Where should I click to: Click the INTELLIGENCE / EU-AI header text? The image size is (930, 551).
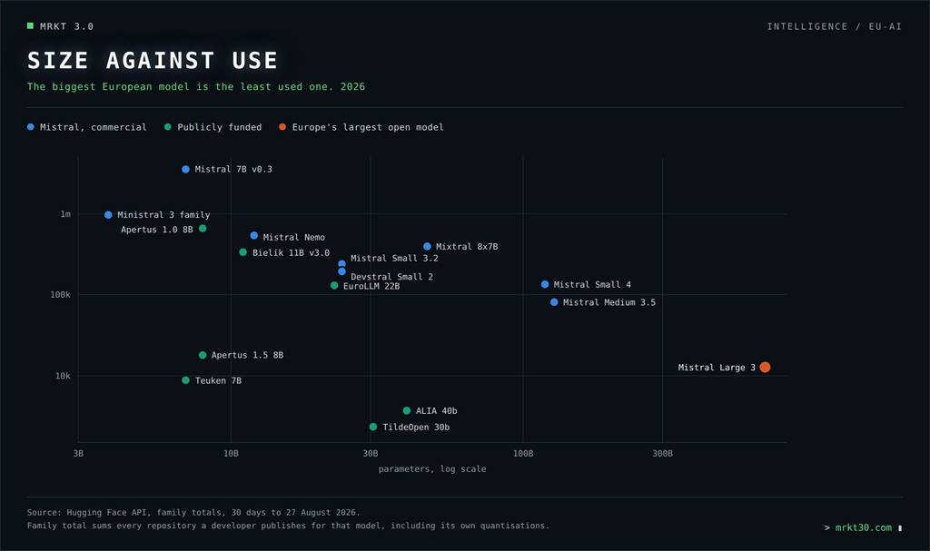pyautogui.click(x=834, y=26)
